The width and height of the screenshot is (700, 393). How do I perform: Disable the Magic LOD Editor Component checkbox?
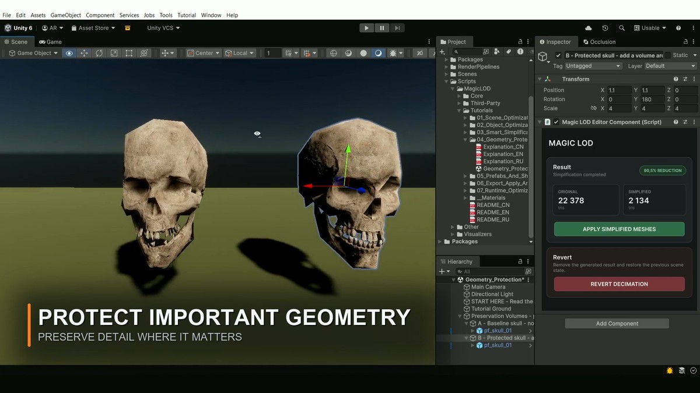(556, 122)
